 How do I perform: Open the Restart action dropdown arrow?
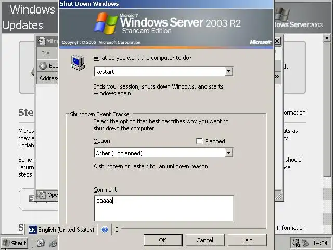tap(228, 72)
